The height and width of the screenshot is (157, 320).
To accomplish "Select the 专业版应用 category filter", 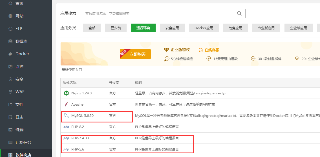I will [266, 28].
